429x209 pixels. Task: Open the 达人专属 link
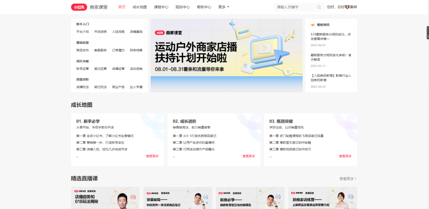click(136, 87)
